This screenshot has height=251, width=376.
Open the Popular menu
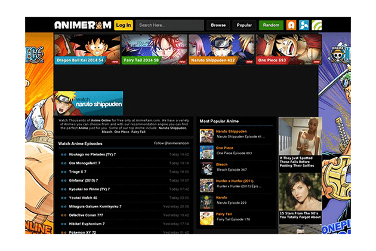(x=244, y=25)
